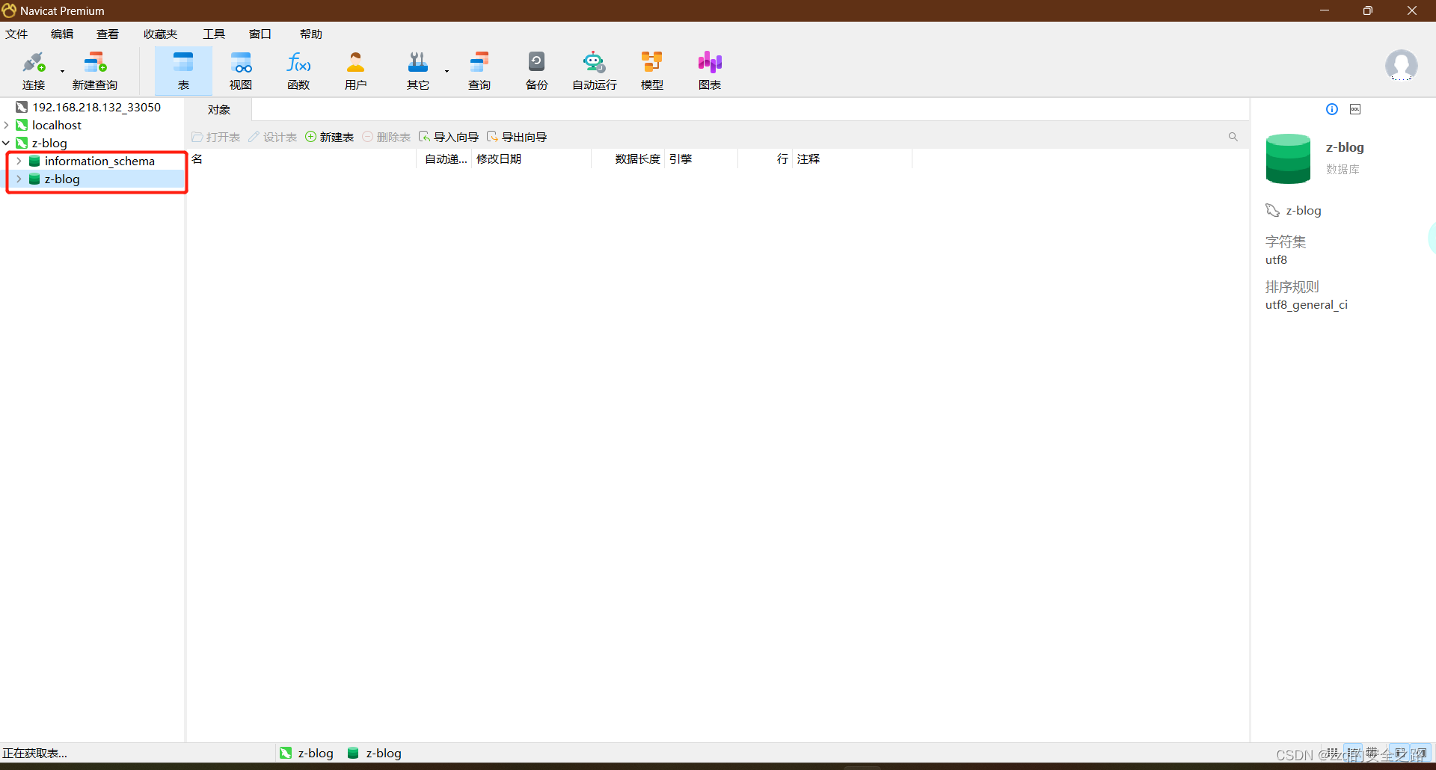Open the 文件 menu

(x=16, y=34)
